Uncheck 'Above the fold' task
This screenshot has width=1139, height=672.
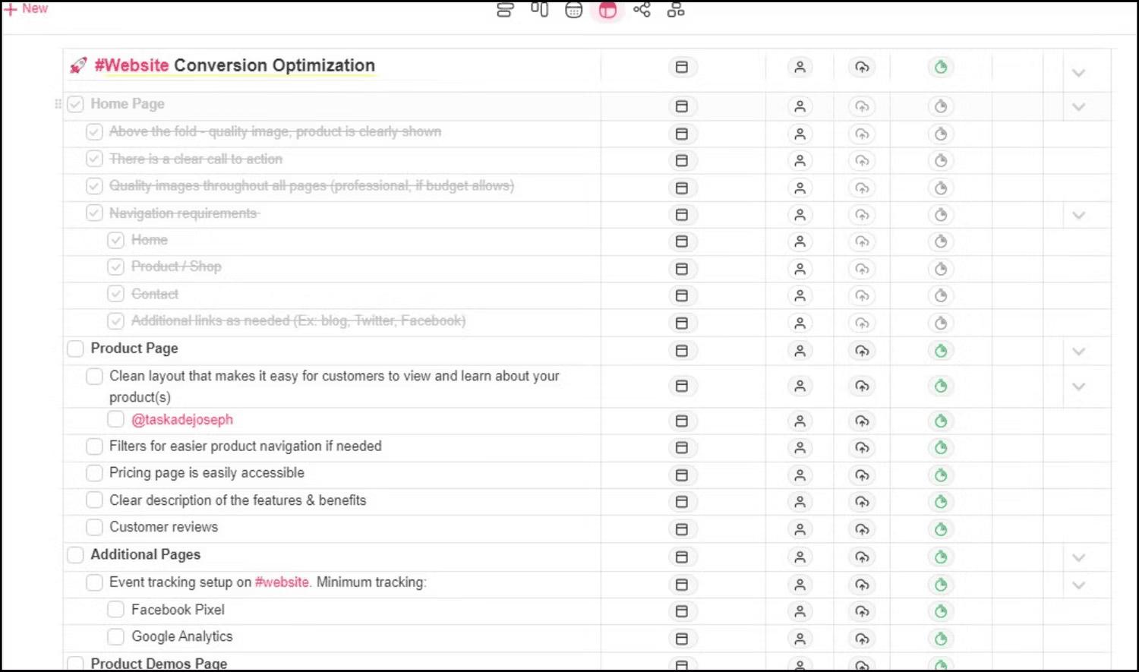click(94, 132)
